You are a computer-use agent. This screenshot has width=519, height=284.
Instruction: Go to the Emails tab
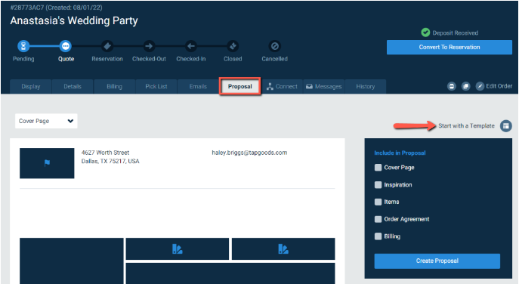(198, 86)
